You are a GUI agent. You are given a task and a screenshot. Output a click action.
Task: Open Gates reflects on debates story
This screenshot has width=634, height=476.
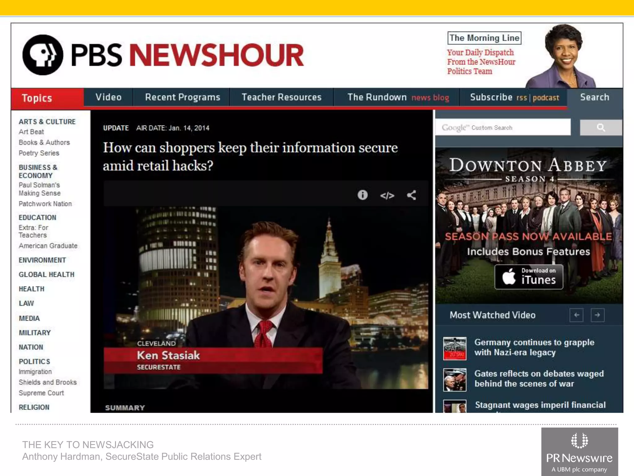(539, 379)
